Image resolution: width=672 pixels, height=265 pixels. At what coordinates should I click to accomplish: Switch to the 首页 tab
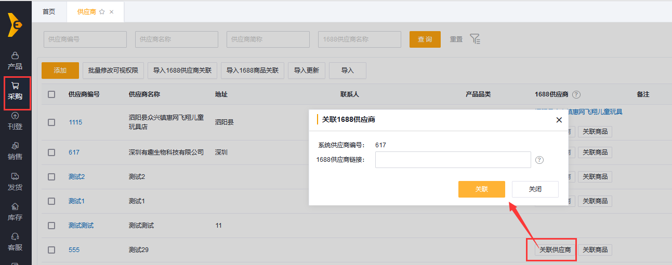(49, 12)
